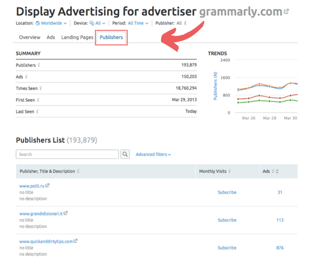
Task: Select the Mar 29, 2013 date value
Action: 184,100
